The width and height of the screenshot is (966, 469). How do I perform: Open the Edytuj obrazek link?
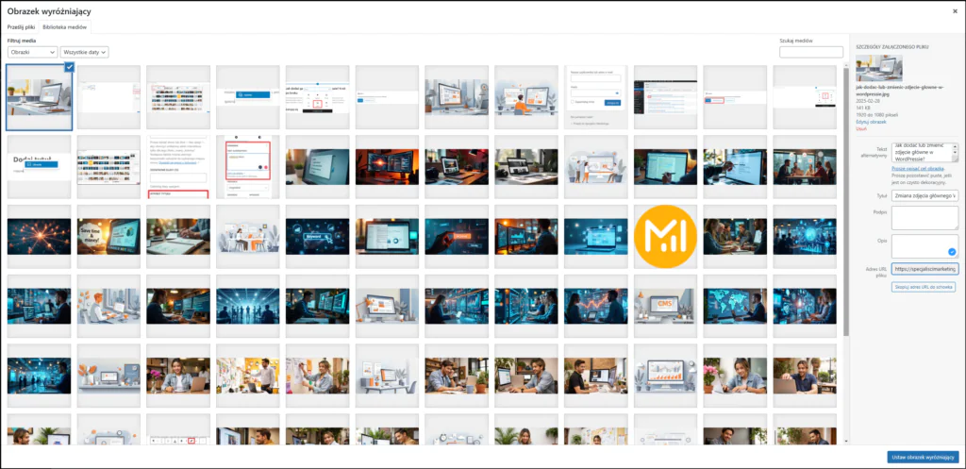871,122
